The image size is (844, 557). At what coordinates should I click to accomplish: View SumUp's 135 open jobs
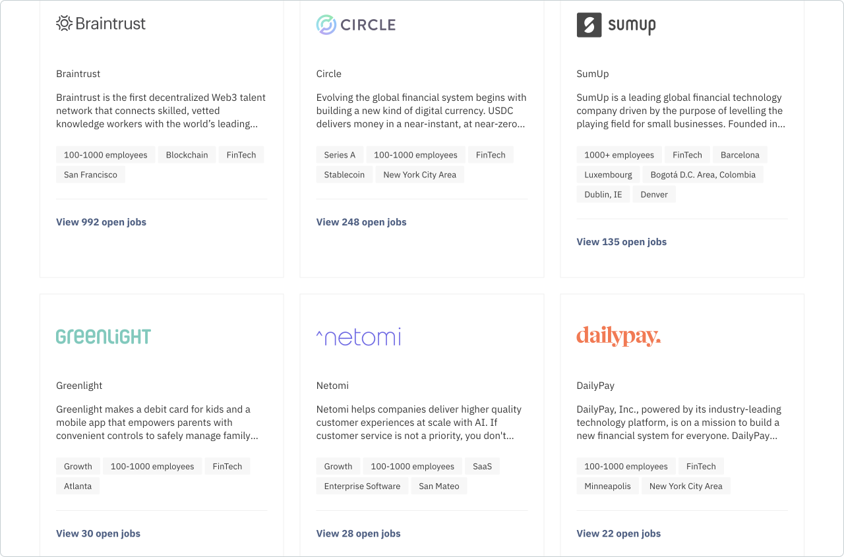(621, 242)
